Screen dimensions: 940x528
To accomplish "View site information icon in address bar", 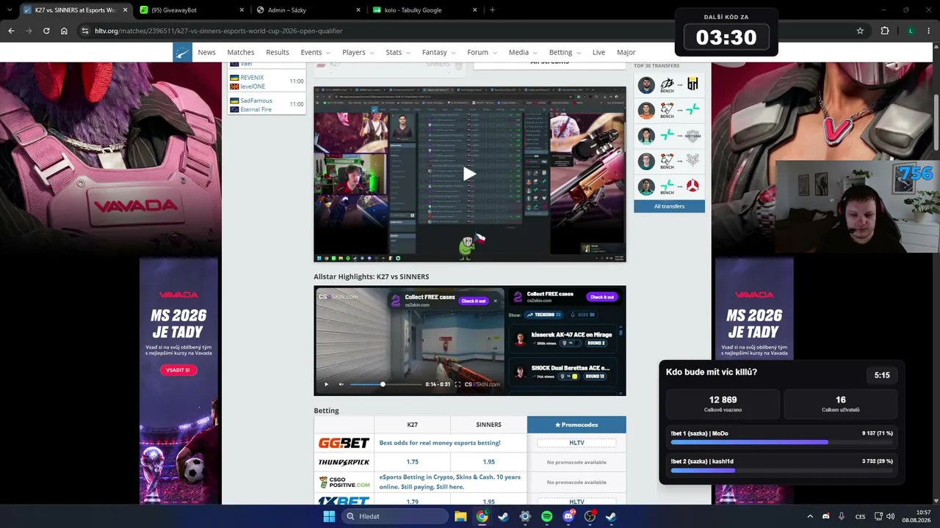I will (85, 31).
